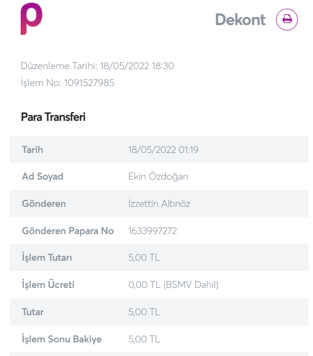Click the Tutar row label
Screen dimensions: 313x356
click(33, 312)
